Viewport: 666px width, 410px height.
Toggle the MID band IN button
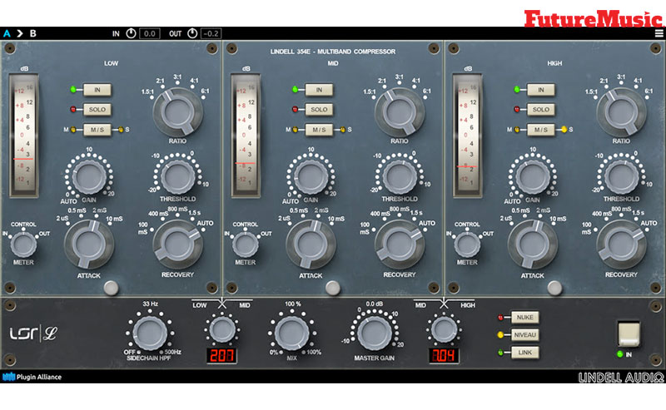click(x=319, y=90)
